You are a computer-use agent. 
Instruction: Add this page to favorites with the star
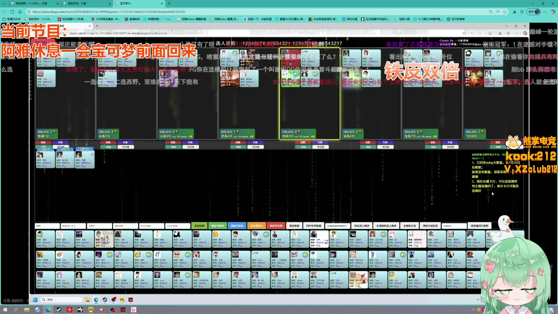pos(505,12)
